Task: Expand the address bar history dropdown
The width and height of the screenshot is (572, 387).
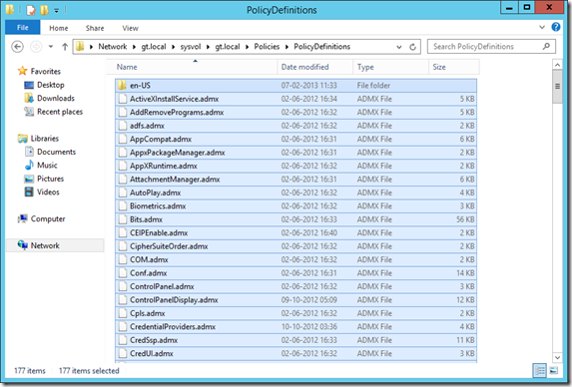Action: click(x=399, y=47)
